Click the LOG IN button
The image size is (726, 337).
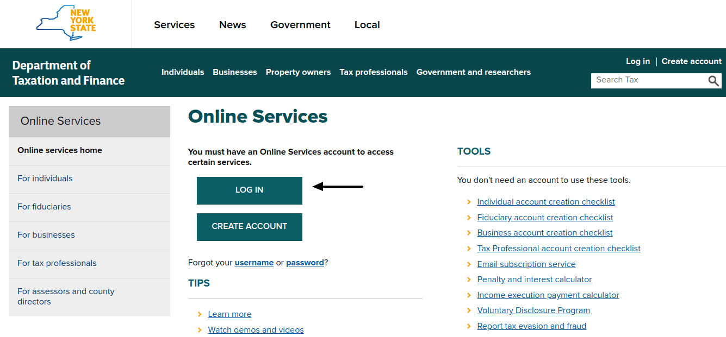[249, 190]
